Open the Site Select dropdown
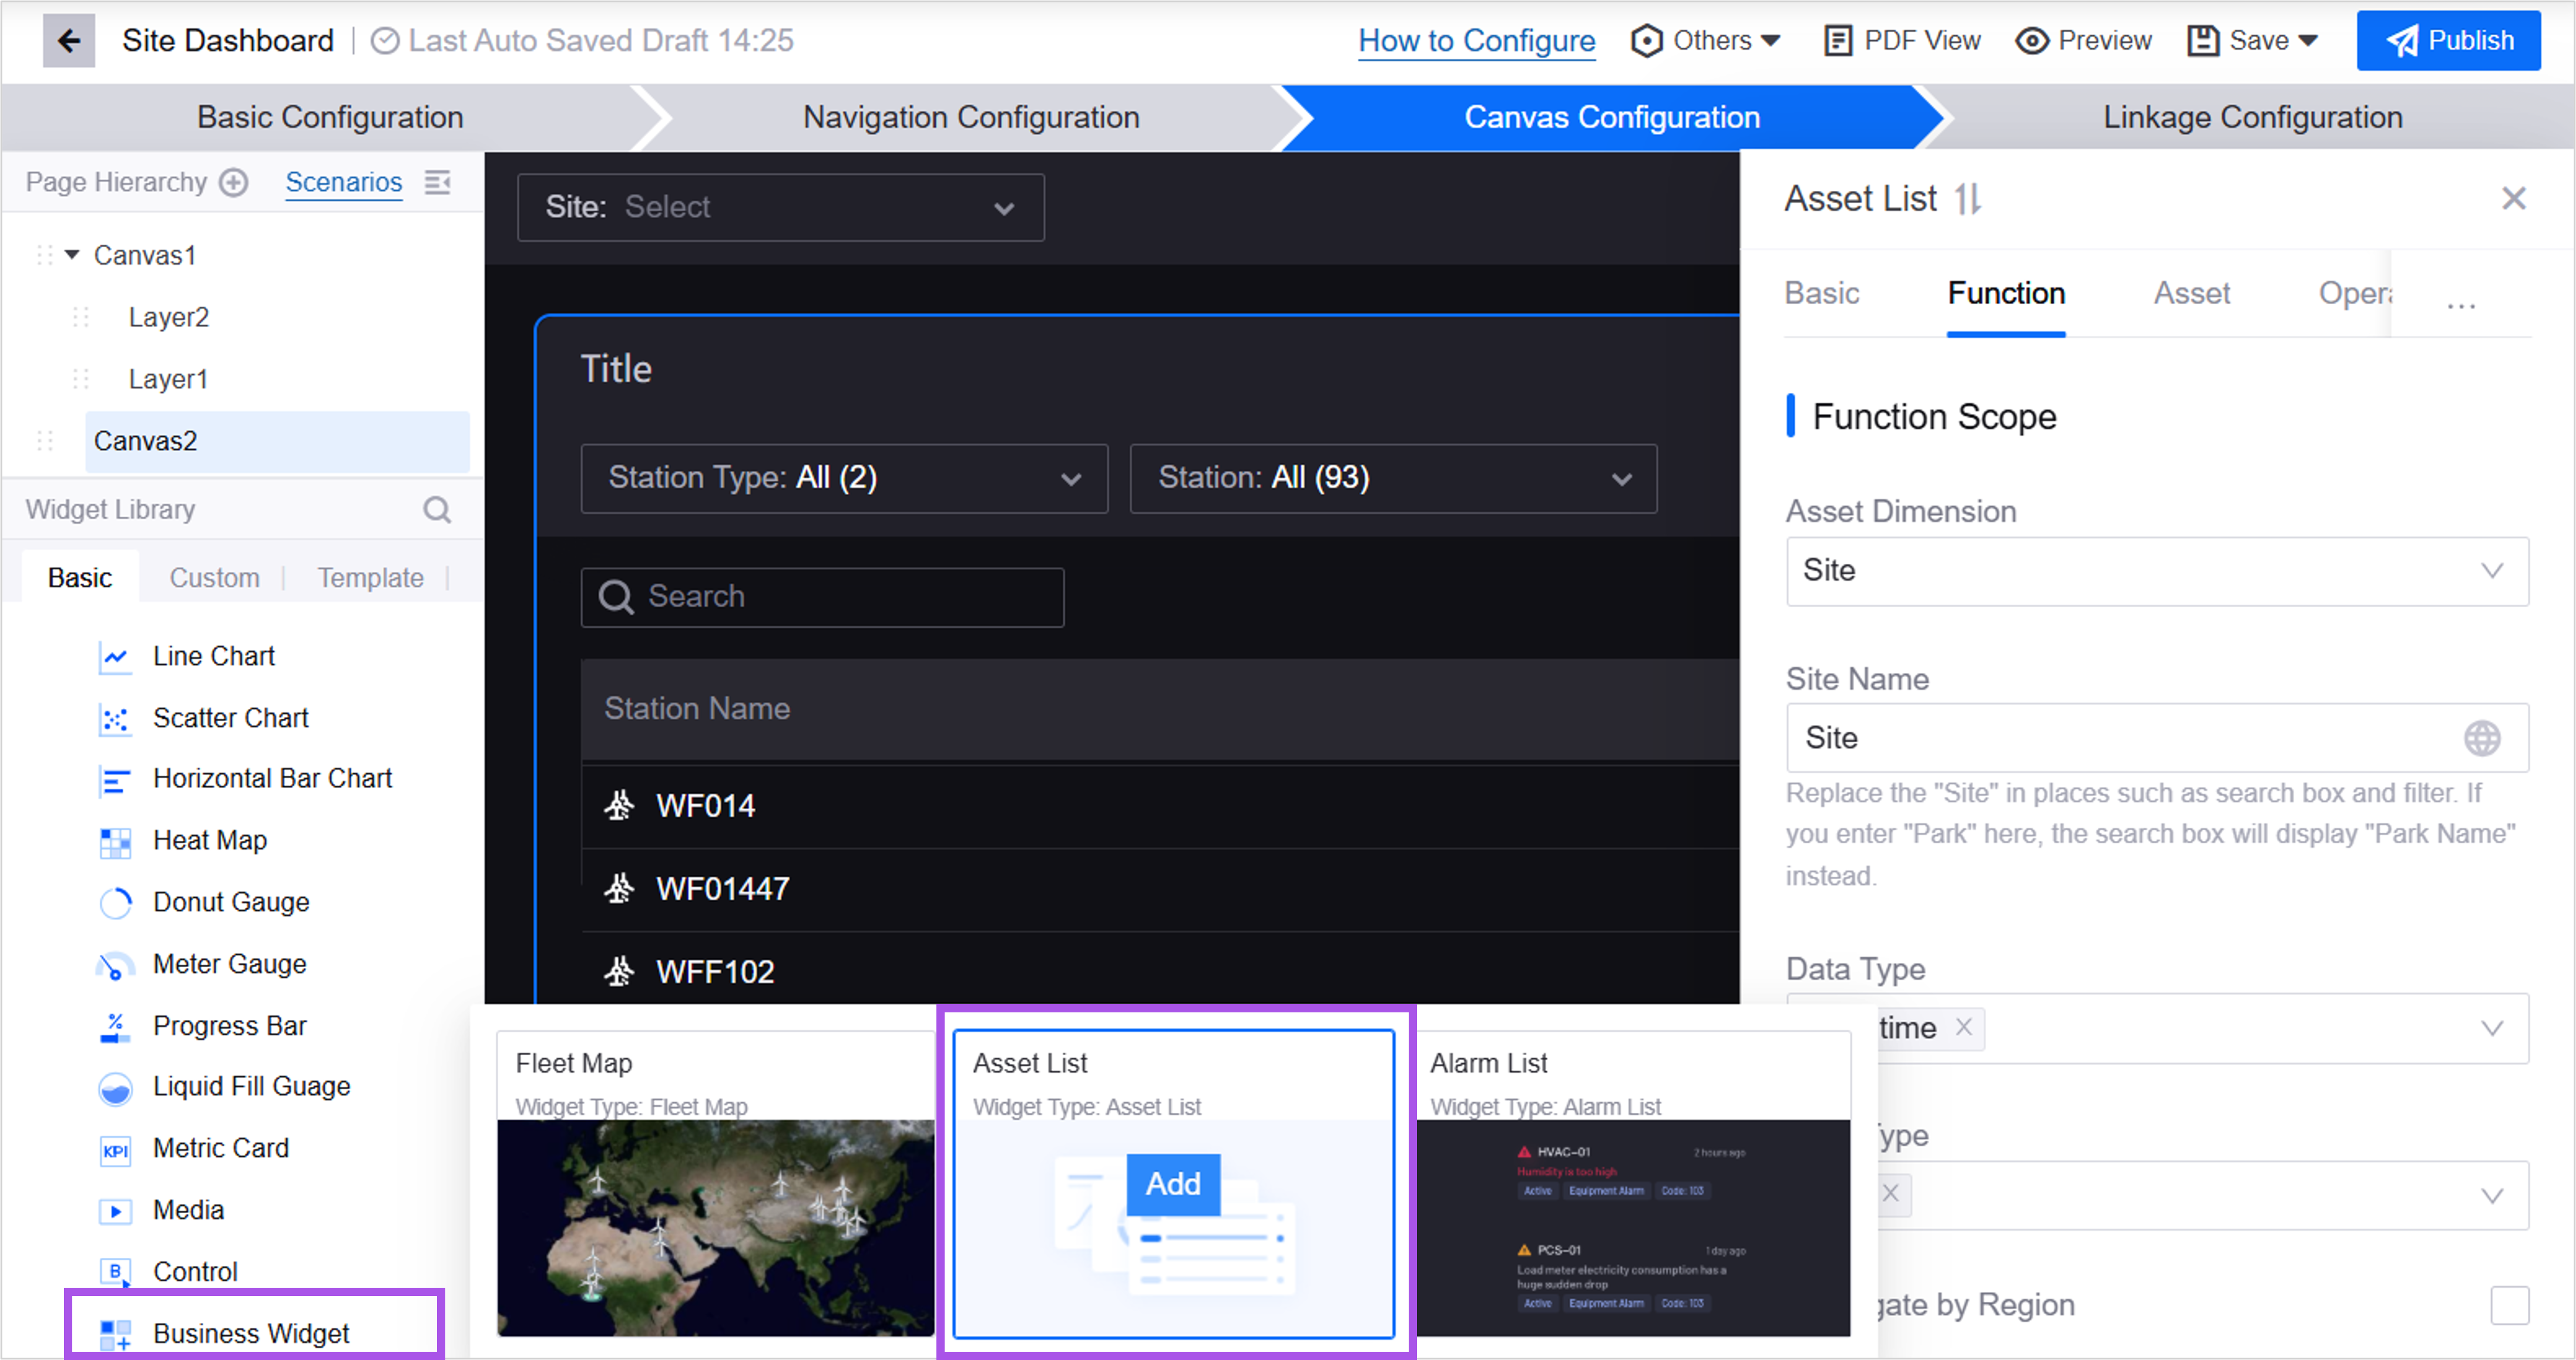 pos(780,208)
